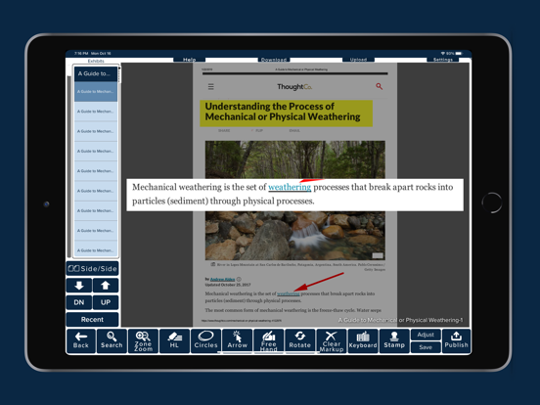Click the time in iPad status bar
540x405 pixels.
click(81, 54)
